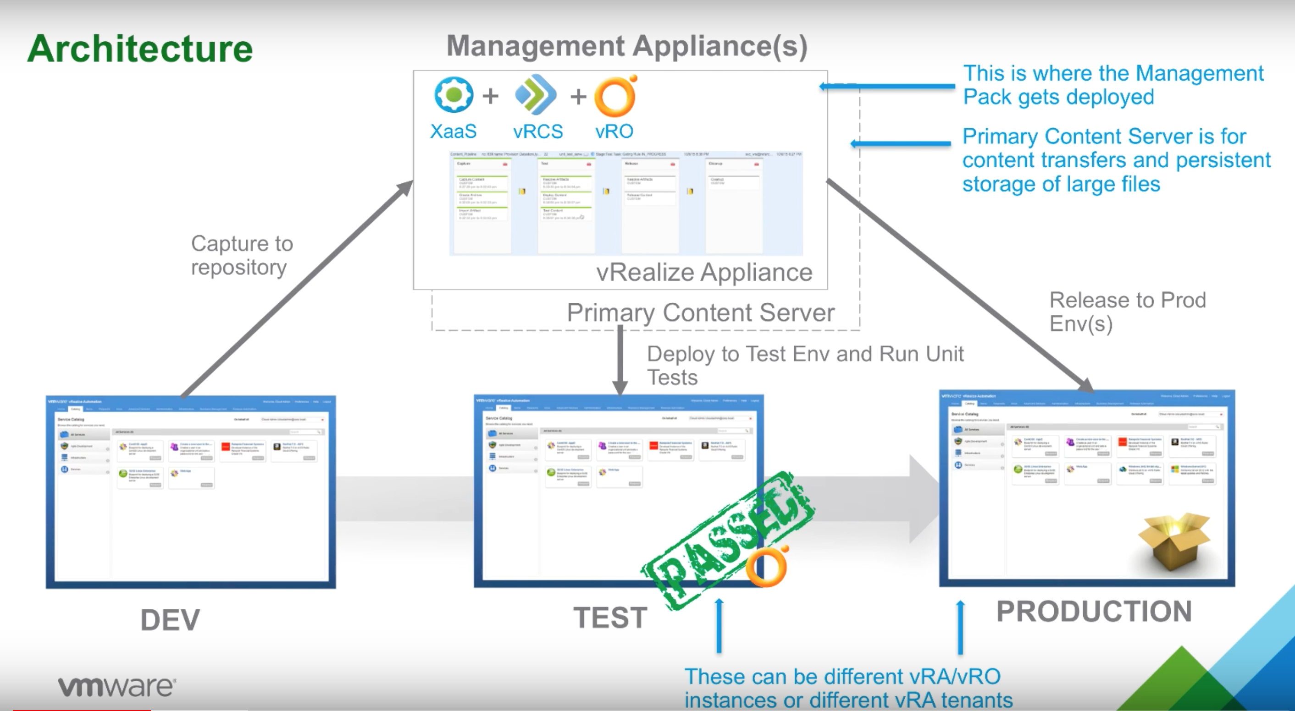Screen dimensions: 1295x711
Task: Click the "Primary Content Server is for content transfers" note
Action: tap(1117, 160)
